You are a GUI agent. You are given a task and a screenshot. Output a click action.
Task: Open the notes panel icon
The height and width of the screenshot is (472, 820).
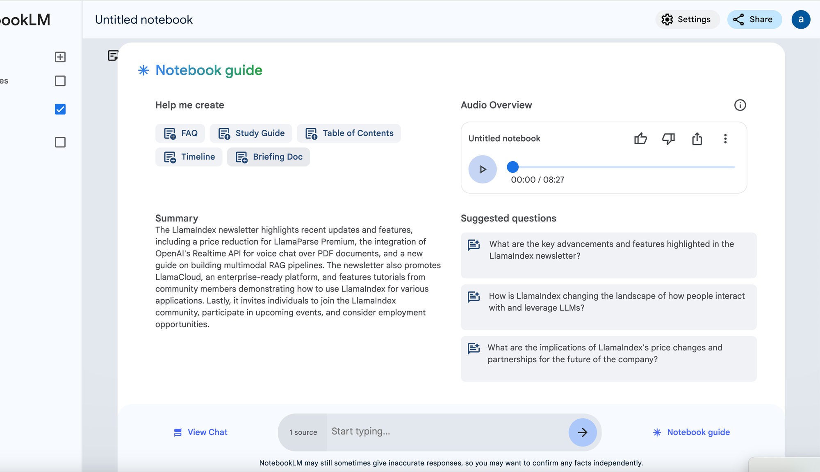(113, 56)
